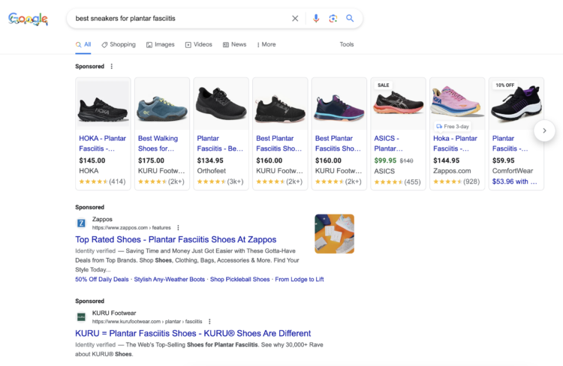563x366 pixels.
Task: Open 'ASICS - Plantar…' product link
Action: (x=389, y=143)
